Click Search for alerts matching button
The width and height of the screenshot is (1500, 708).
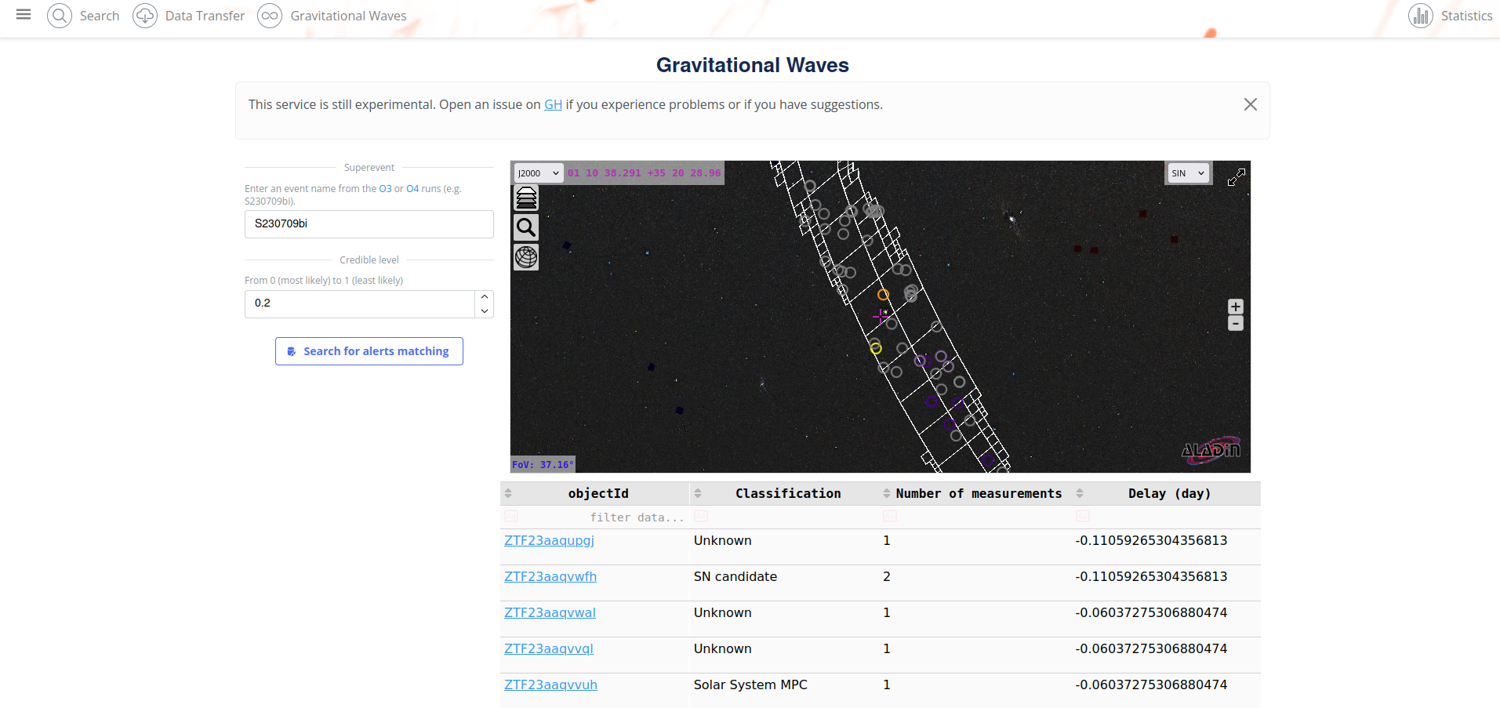(369, 351)
